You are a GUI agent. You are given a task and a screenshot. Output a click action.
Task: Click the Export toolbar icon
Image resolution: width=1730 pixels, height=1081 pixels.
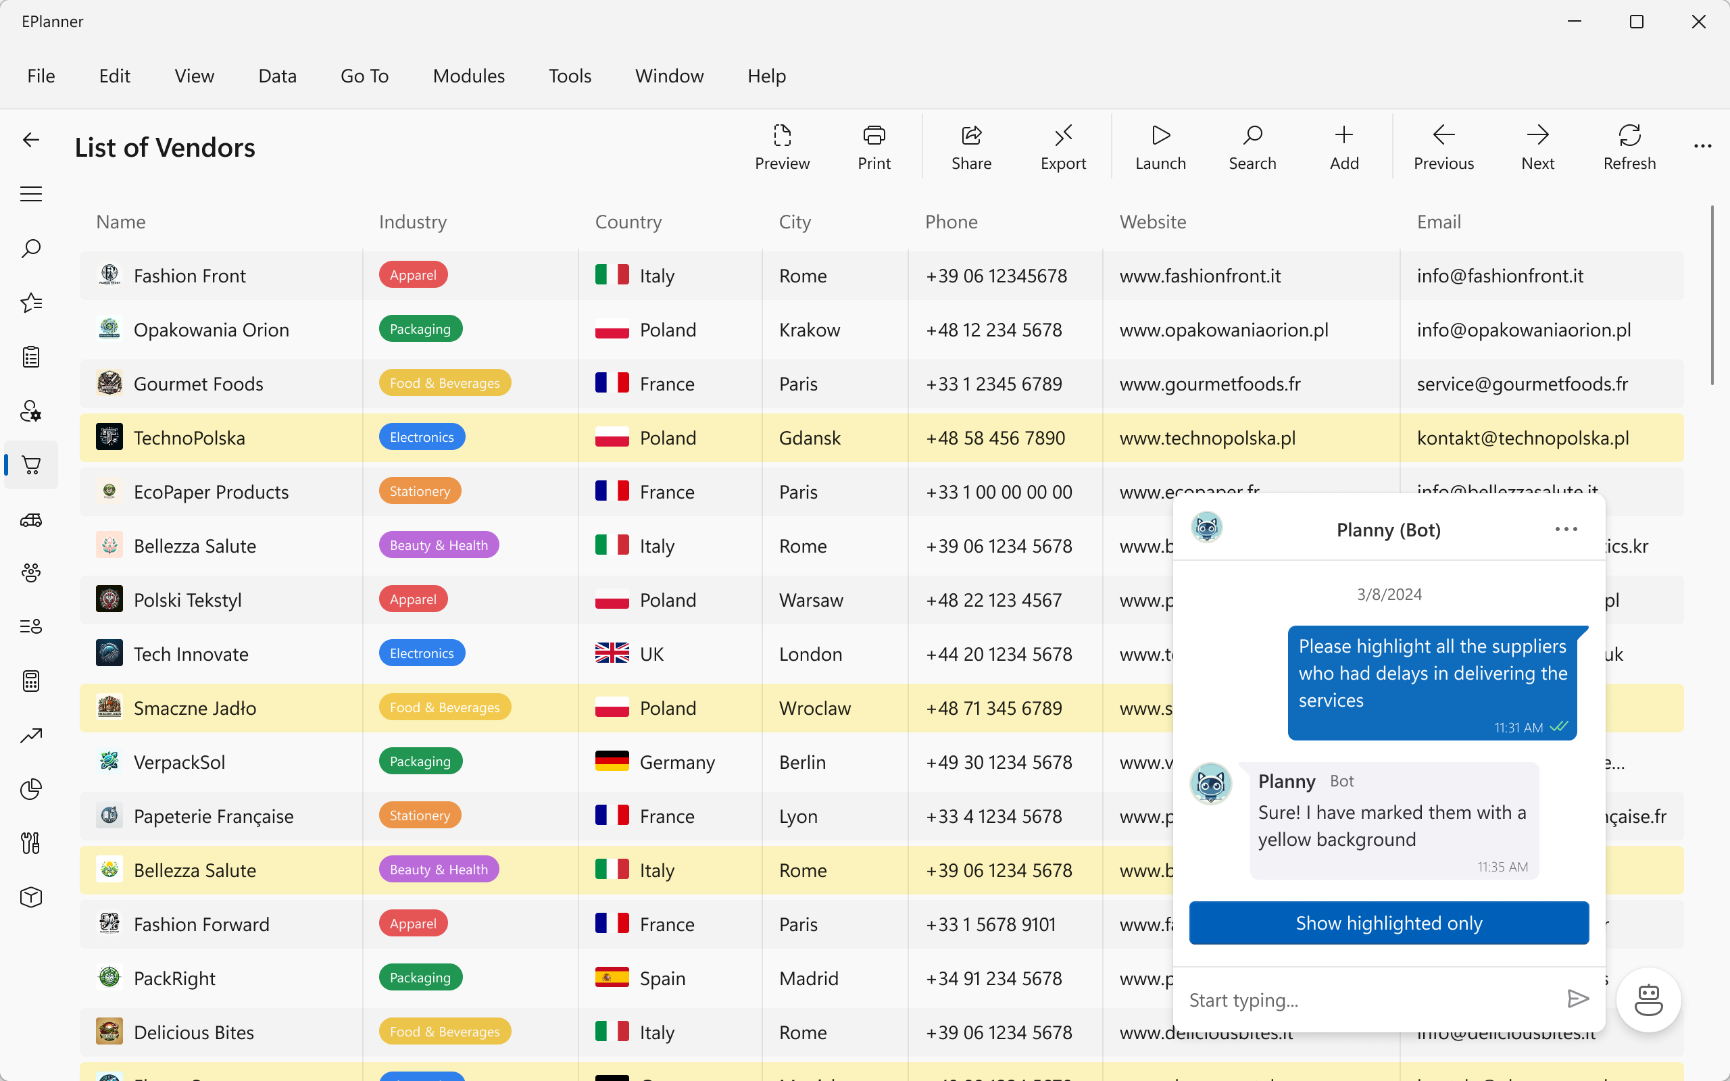(1062, 147)
